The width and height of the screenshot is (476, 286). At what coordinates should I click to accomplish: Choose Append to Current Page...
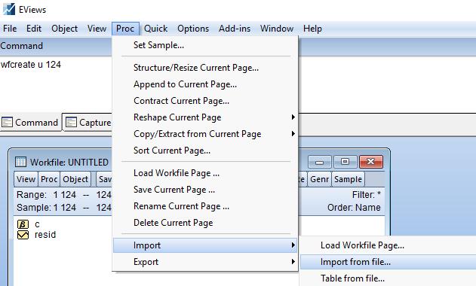205,84
